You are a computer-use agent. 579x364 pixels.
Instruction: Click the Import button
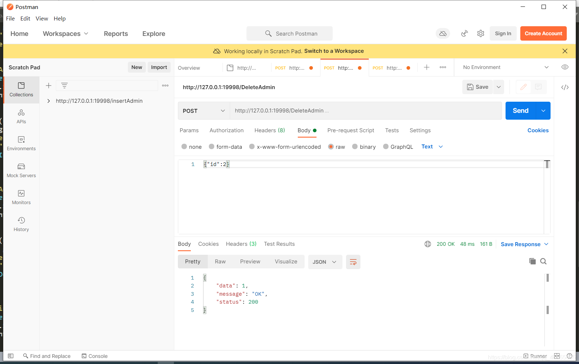pos(159,67)
